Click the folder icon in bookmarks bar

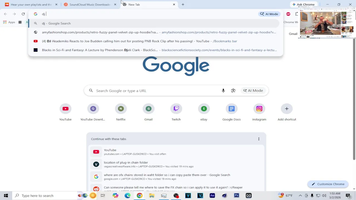point(20,22)
